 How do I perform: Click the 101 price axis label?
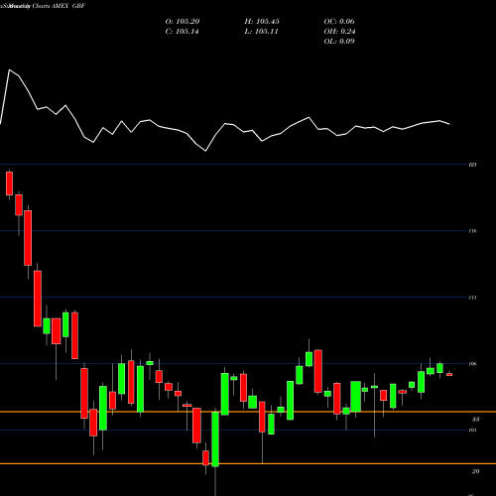[x=473, y=431]
